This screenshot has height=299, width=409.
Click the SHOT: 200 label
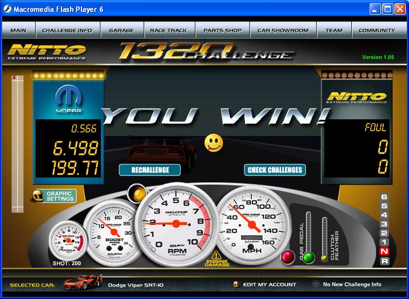coord(67,263)
